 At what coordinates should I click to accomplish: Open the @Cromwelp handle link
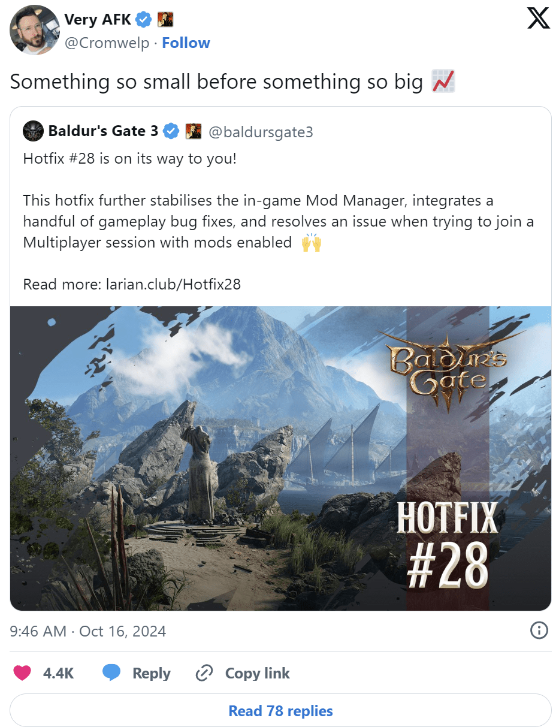[x=107, y=43]
